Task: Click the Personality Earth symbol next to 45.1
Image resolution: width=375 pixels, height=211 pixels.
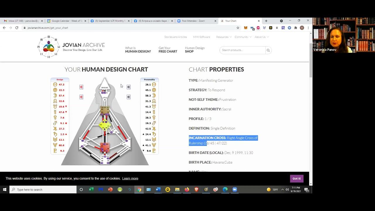Action: (x=154, y=90)
